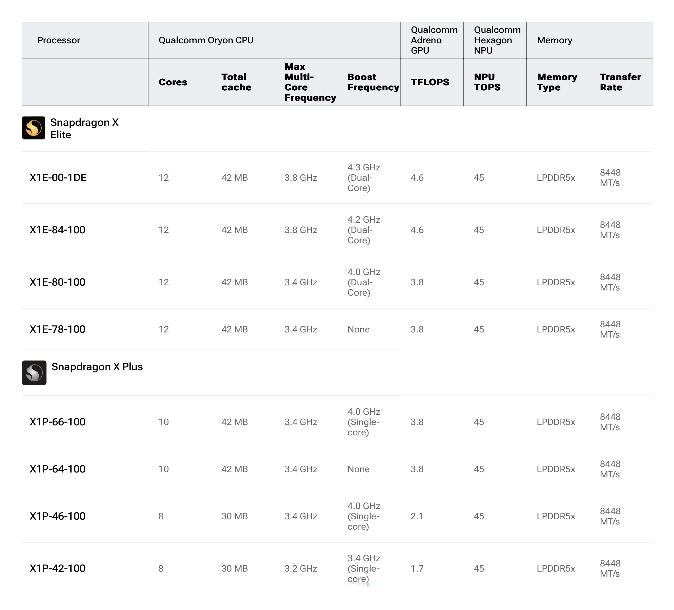674x610 pixels.
Task: Click the NPU TOPS column header
Action: click(487, 82)
